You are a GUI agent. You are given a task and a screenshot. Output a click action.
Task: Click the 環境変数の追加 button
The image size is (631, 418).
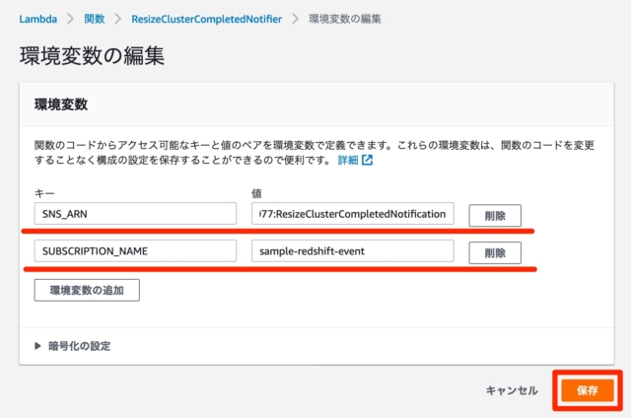[x=87, y=290]
